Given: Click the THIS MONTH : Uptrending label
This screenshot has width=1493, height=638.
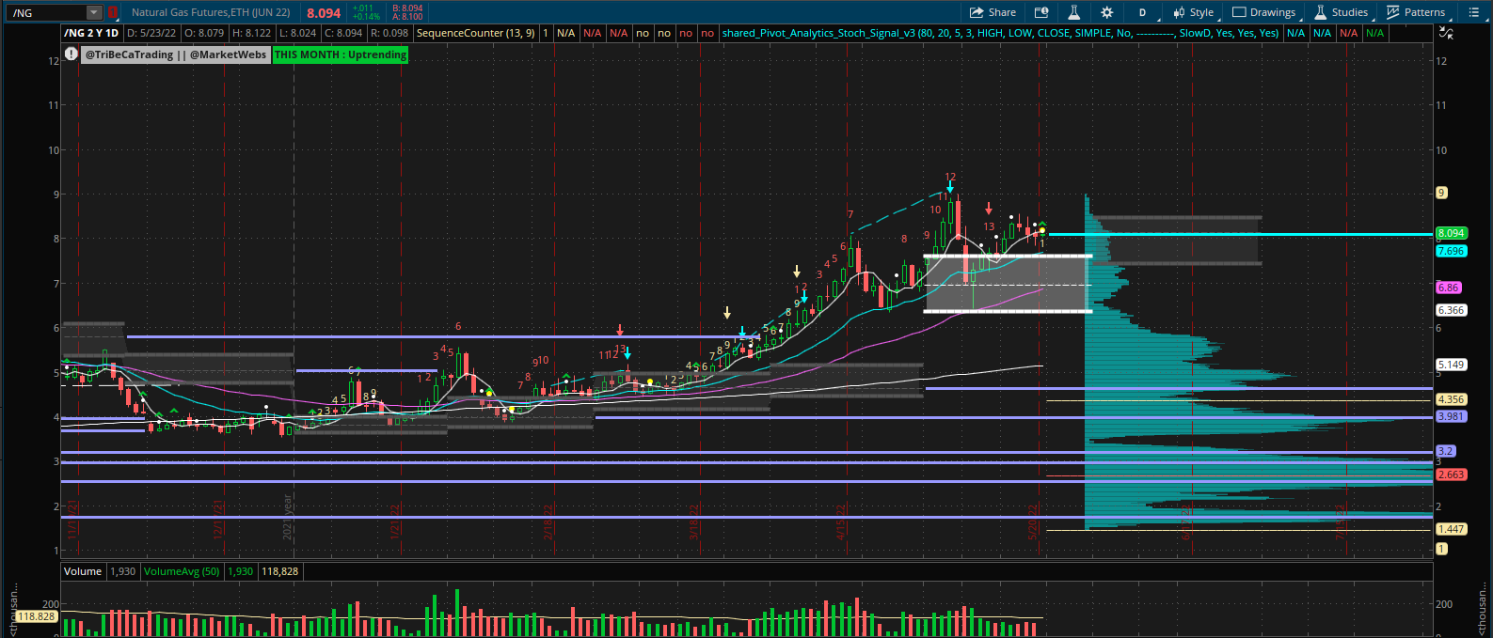Looking at the screenshot, I should coord(341,54).
